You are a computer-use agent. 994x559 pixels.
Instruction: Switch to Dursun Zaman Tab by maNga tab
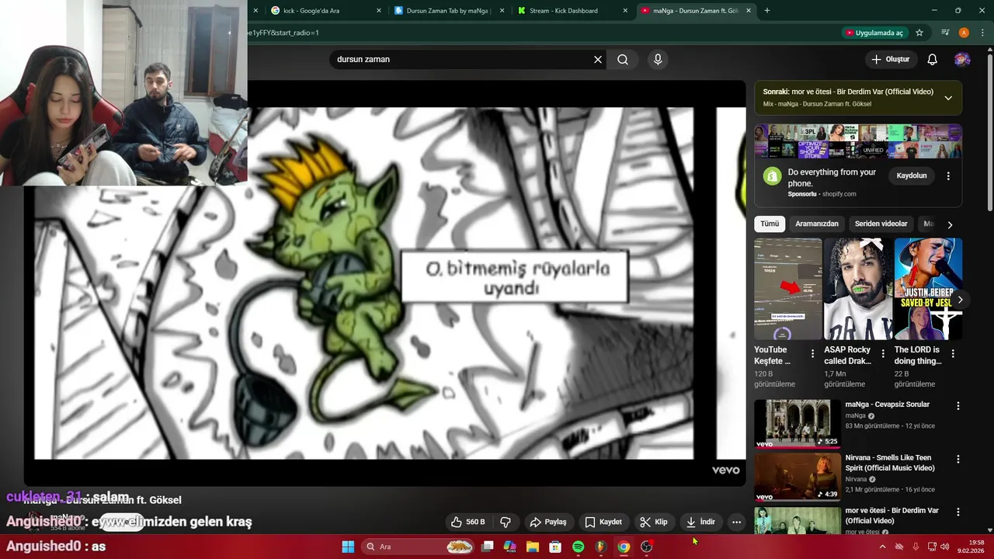(447, 11)
